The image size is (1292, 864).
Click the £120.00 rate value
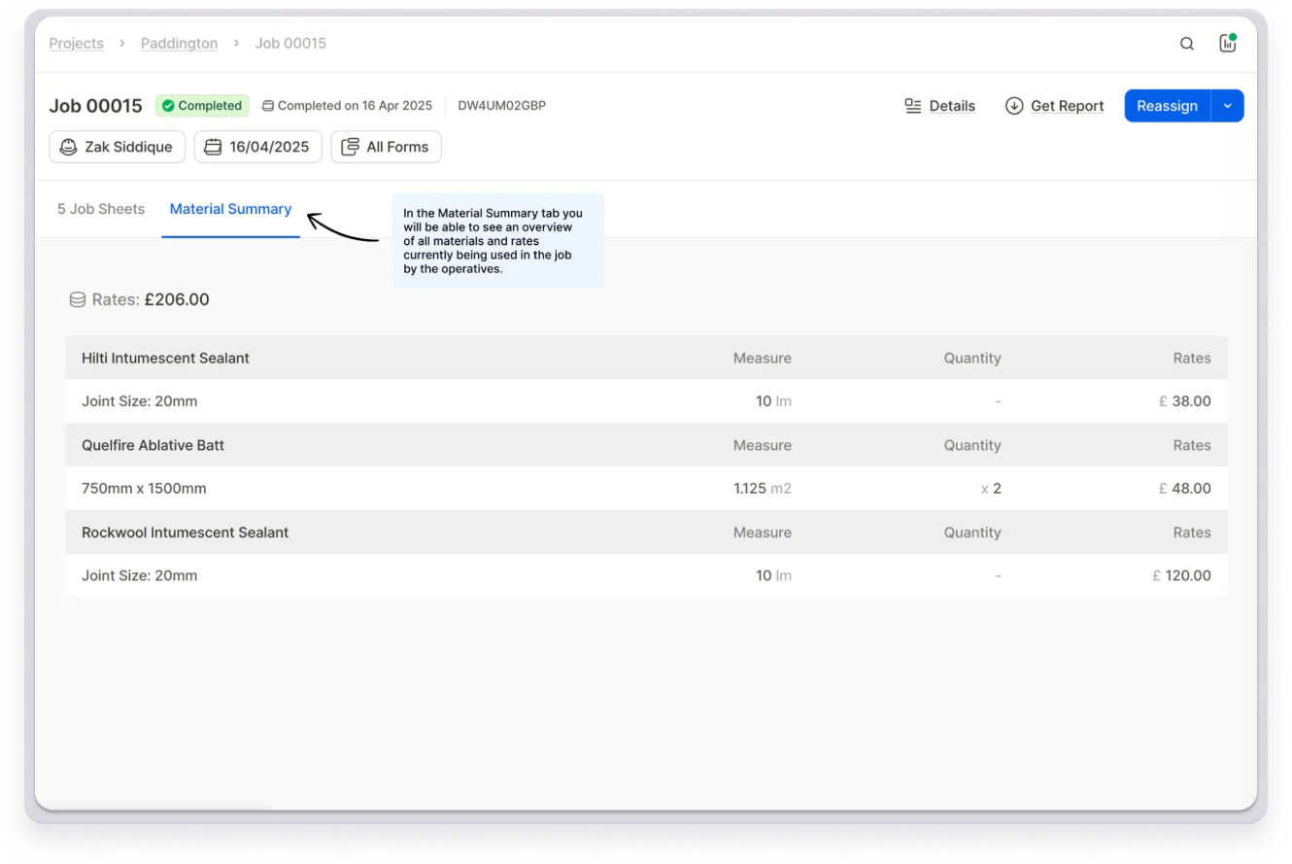tap(1181, 575)
